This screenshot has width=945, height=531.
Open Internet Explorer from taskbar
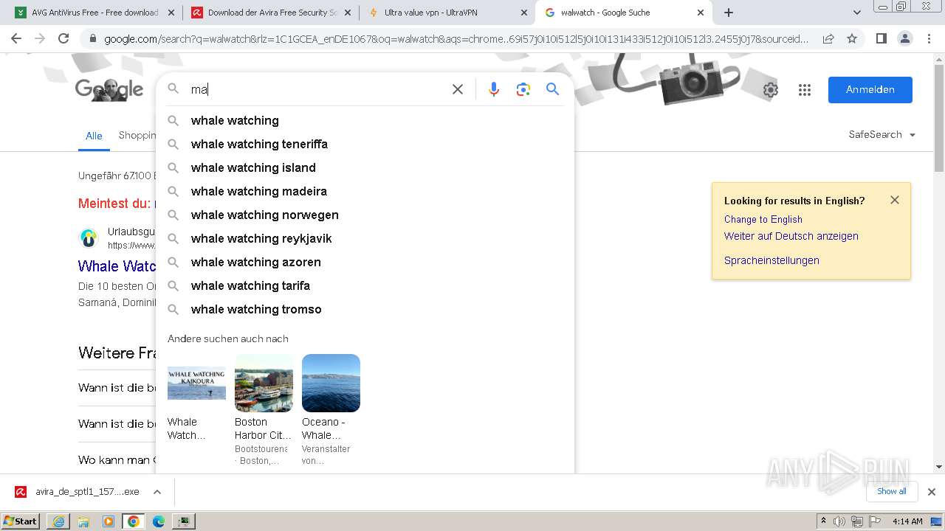coord(58,521)
